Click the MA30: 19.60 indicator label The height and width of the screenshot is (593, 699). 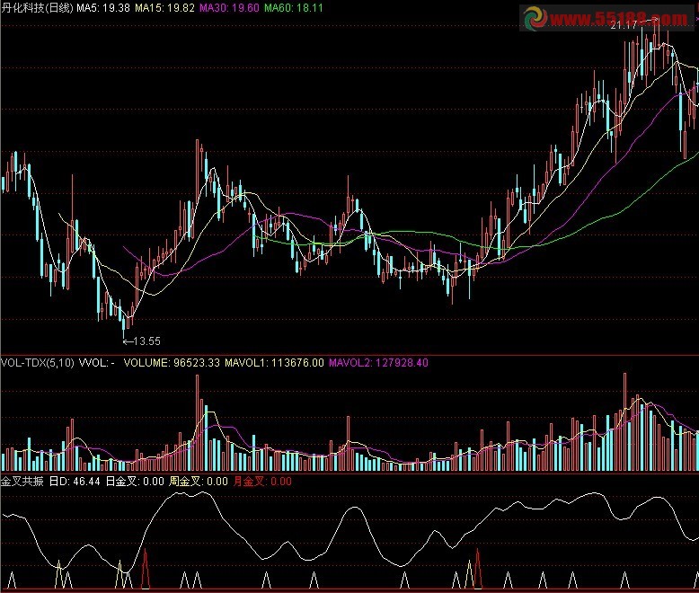coord(229,7)
